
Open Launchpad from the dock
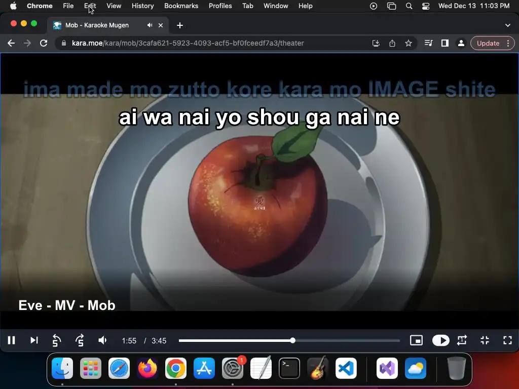coord(91,368)
